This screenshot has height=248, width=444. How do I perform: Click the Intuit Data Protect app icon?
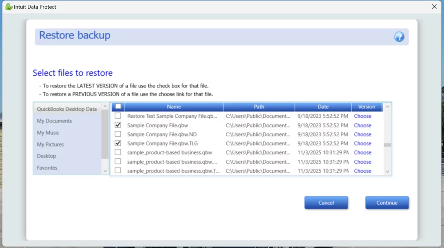[9, 6]
